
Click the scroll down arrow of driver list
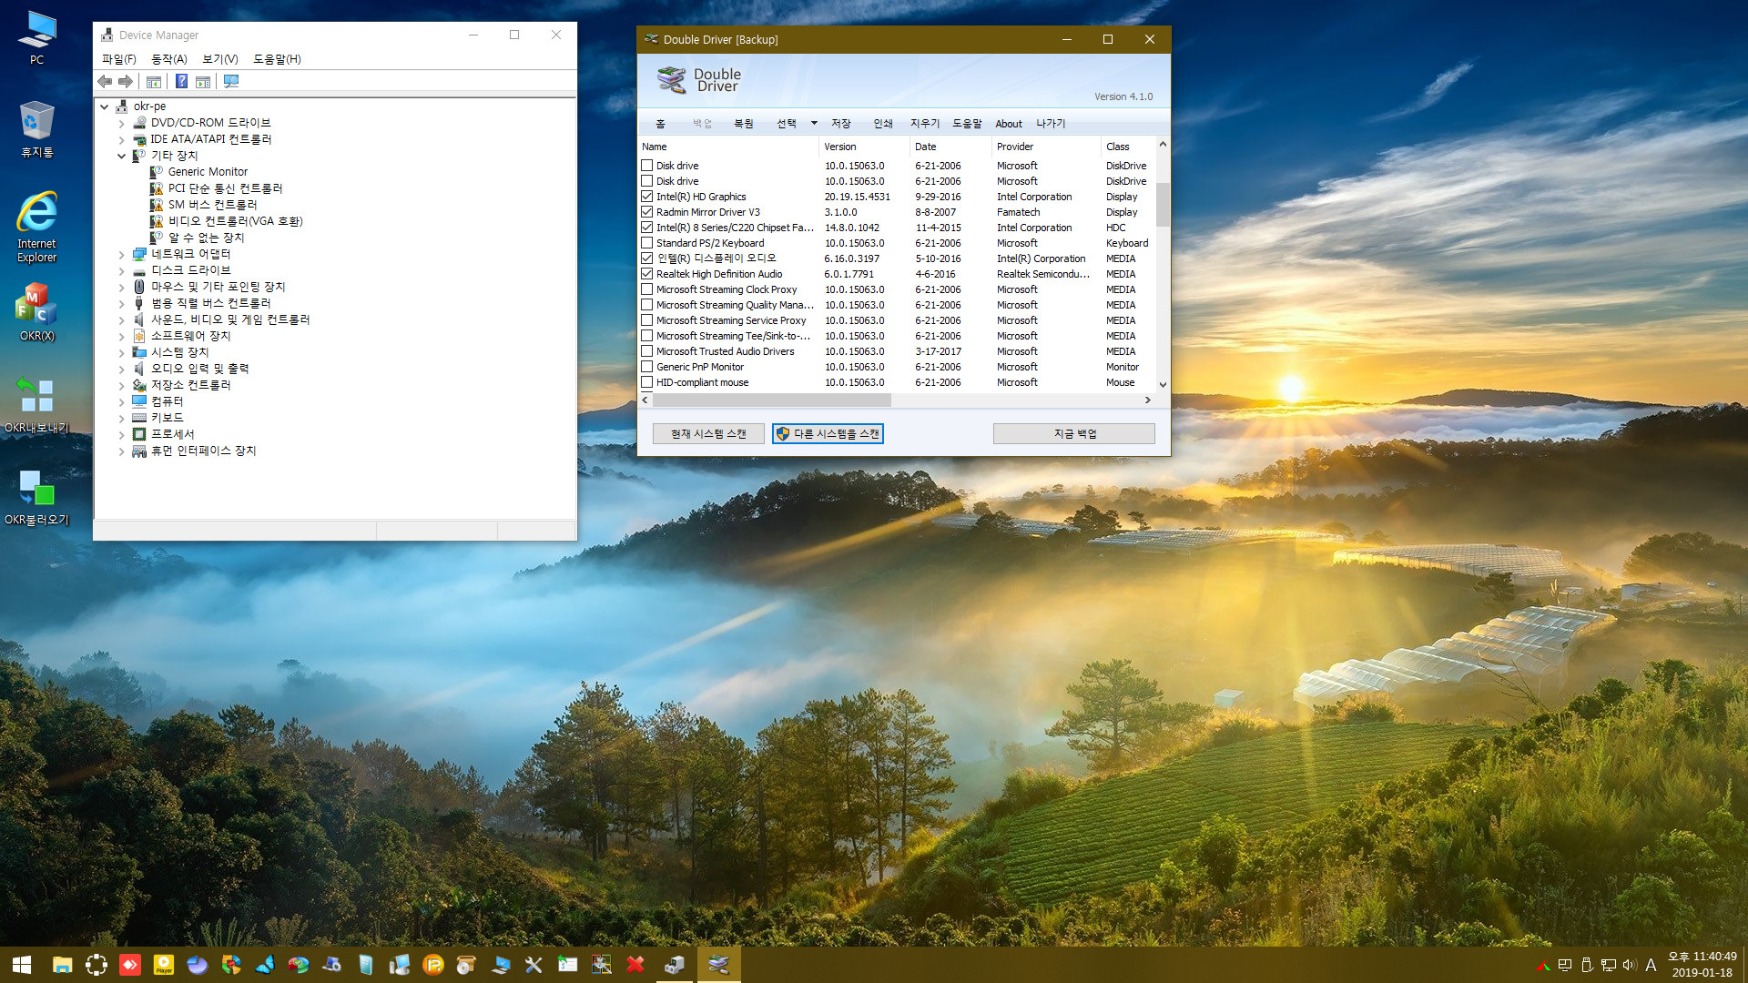coord(1163,385)
